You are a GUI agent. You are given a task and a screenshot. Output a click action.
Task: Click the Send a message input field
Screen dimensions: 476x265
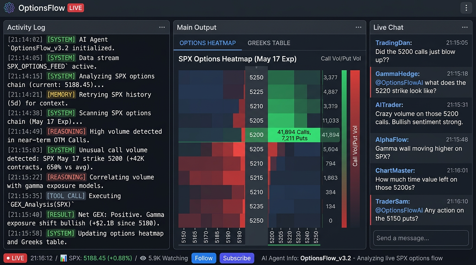point(421,238)
